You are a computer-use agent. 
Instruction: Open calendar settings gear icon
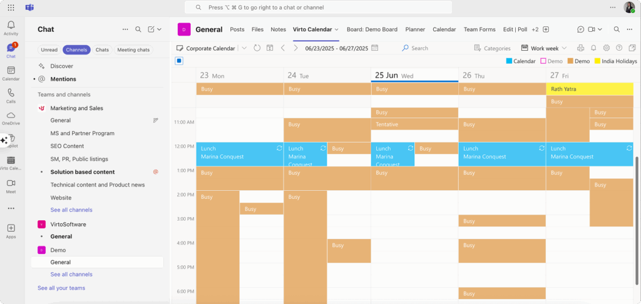click(x=606, y=48)
